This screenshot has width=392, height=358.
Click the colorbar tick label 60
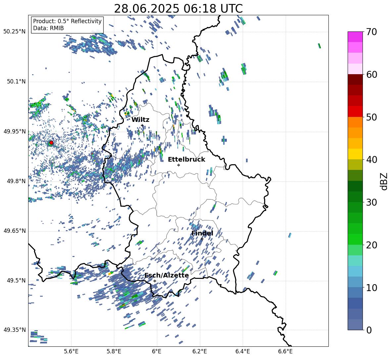click(x=371, y=75)
